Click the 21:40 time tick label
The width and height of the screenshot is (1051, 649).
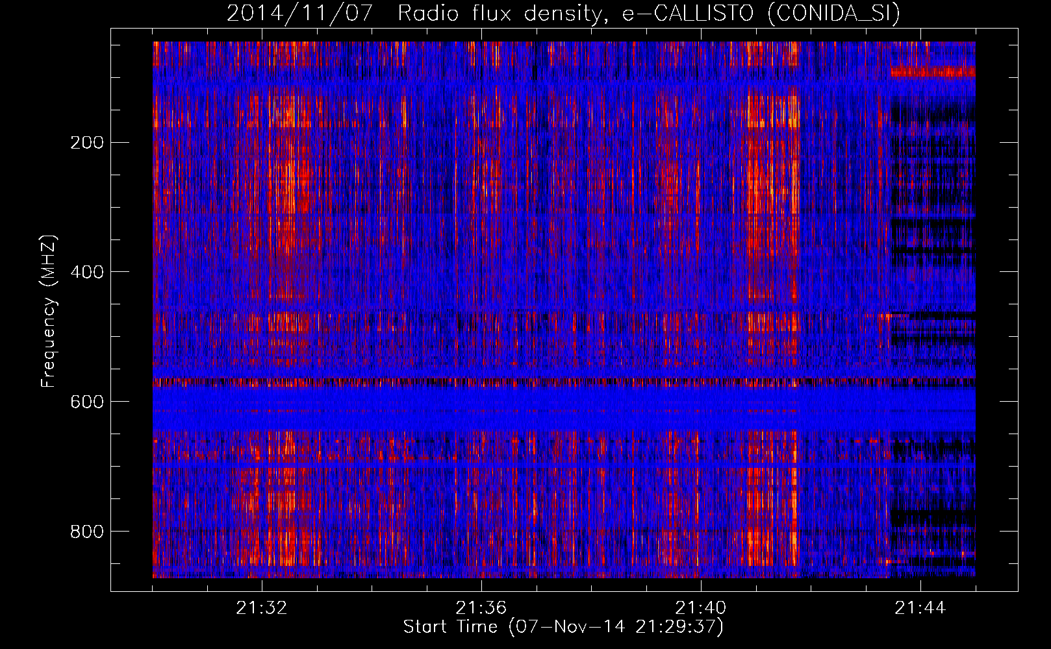pos(701,608)
